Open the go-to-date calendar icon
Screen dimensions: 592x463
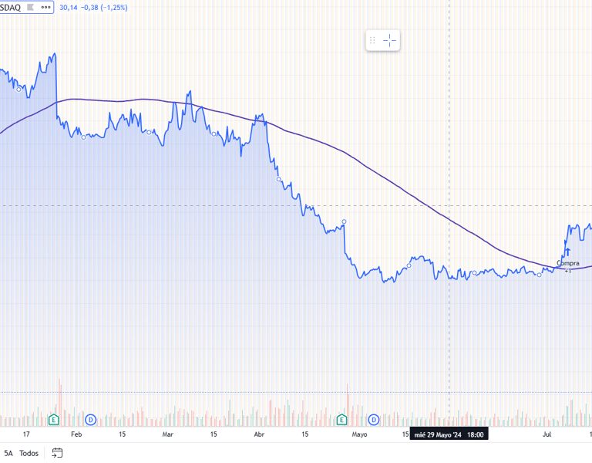pos(57,452)
